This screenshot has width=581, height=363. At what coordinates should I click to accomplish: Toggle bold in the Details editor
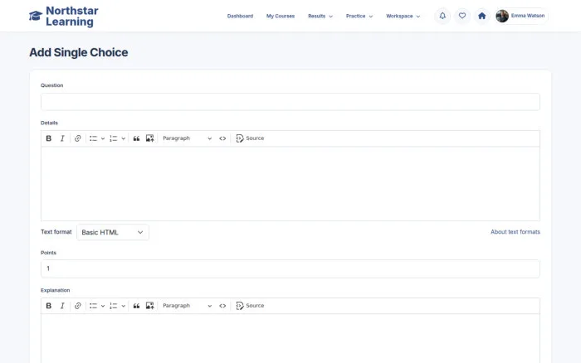pyautogui.click(x=48, y=138)
